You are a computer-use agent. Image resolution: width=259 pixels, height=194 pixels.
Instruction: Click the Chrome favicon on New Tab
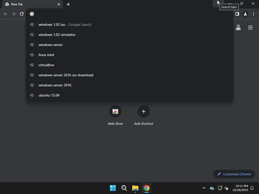[x=7, y=4]
